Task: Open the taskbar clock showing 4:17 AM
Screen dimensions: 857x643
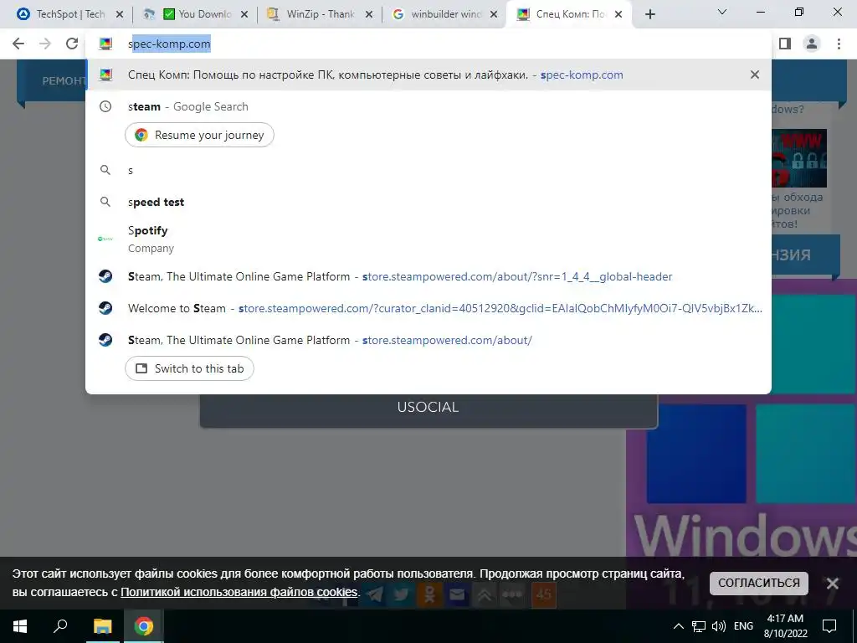Action: (785, 626)
